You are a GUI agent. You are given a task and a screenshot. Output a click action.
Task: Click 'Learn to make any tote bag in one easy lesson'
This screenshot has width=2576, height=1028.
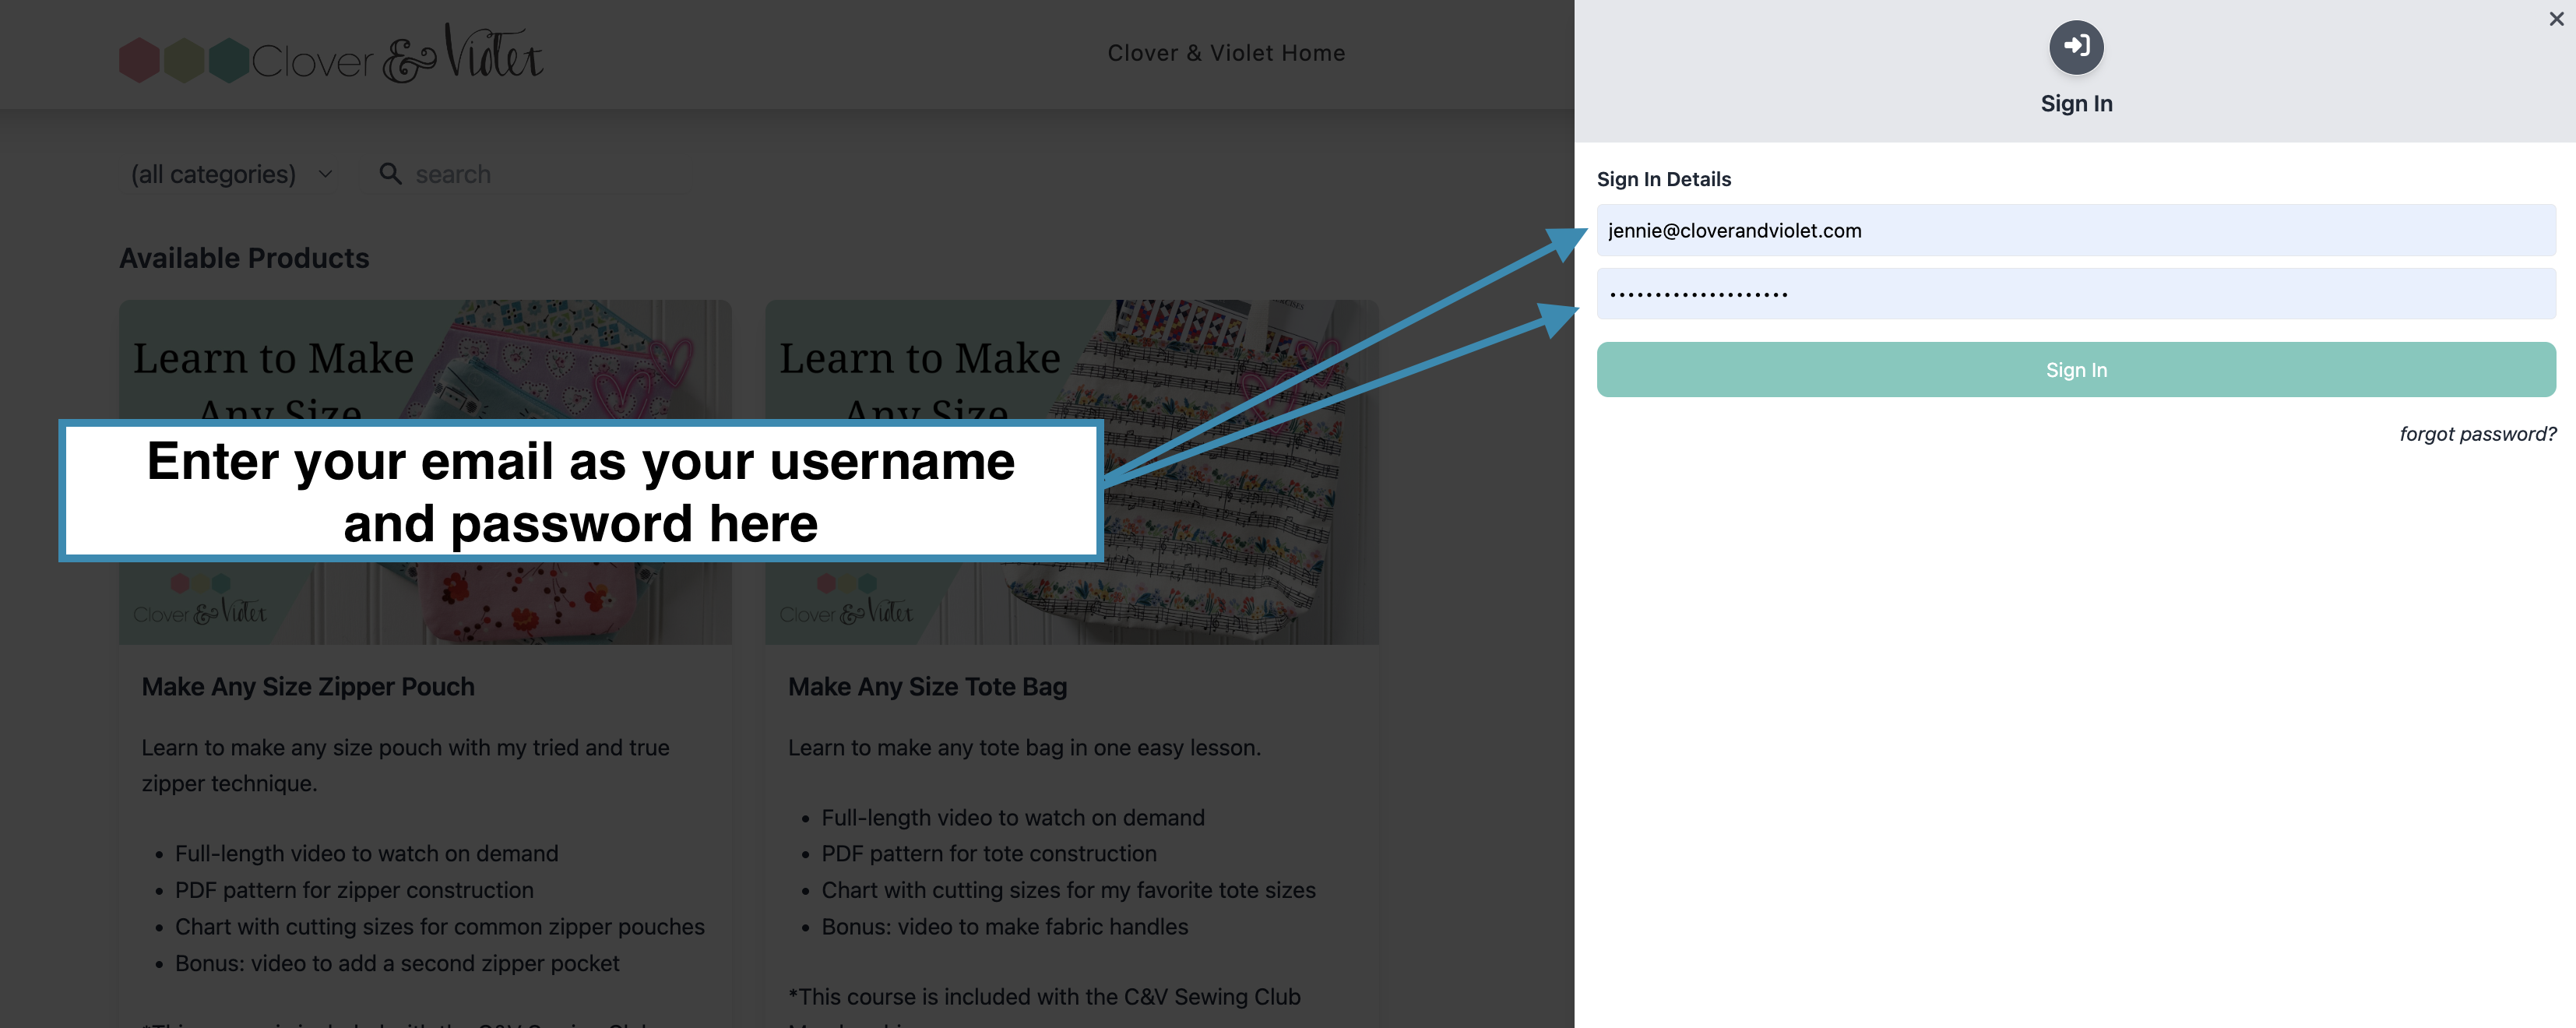click(1024, 748)
